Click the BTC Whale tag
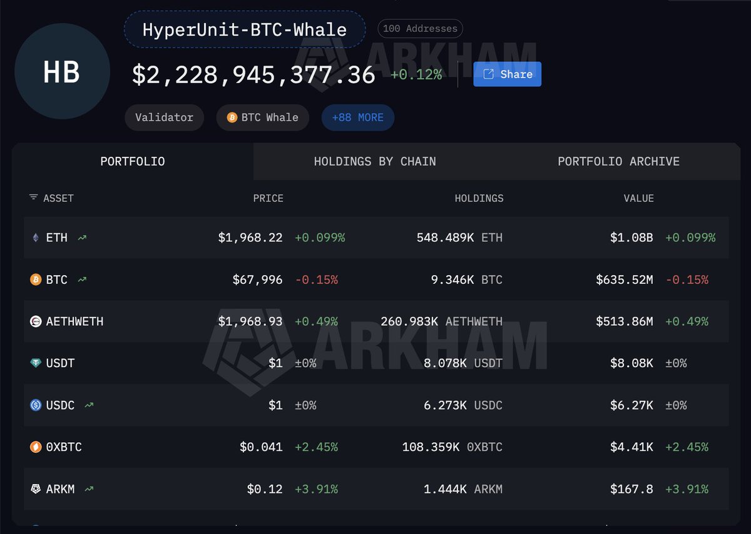This screenshot has height=534, width=751. 263,118
